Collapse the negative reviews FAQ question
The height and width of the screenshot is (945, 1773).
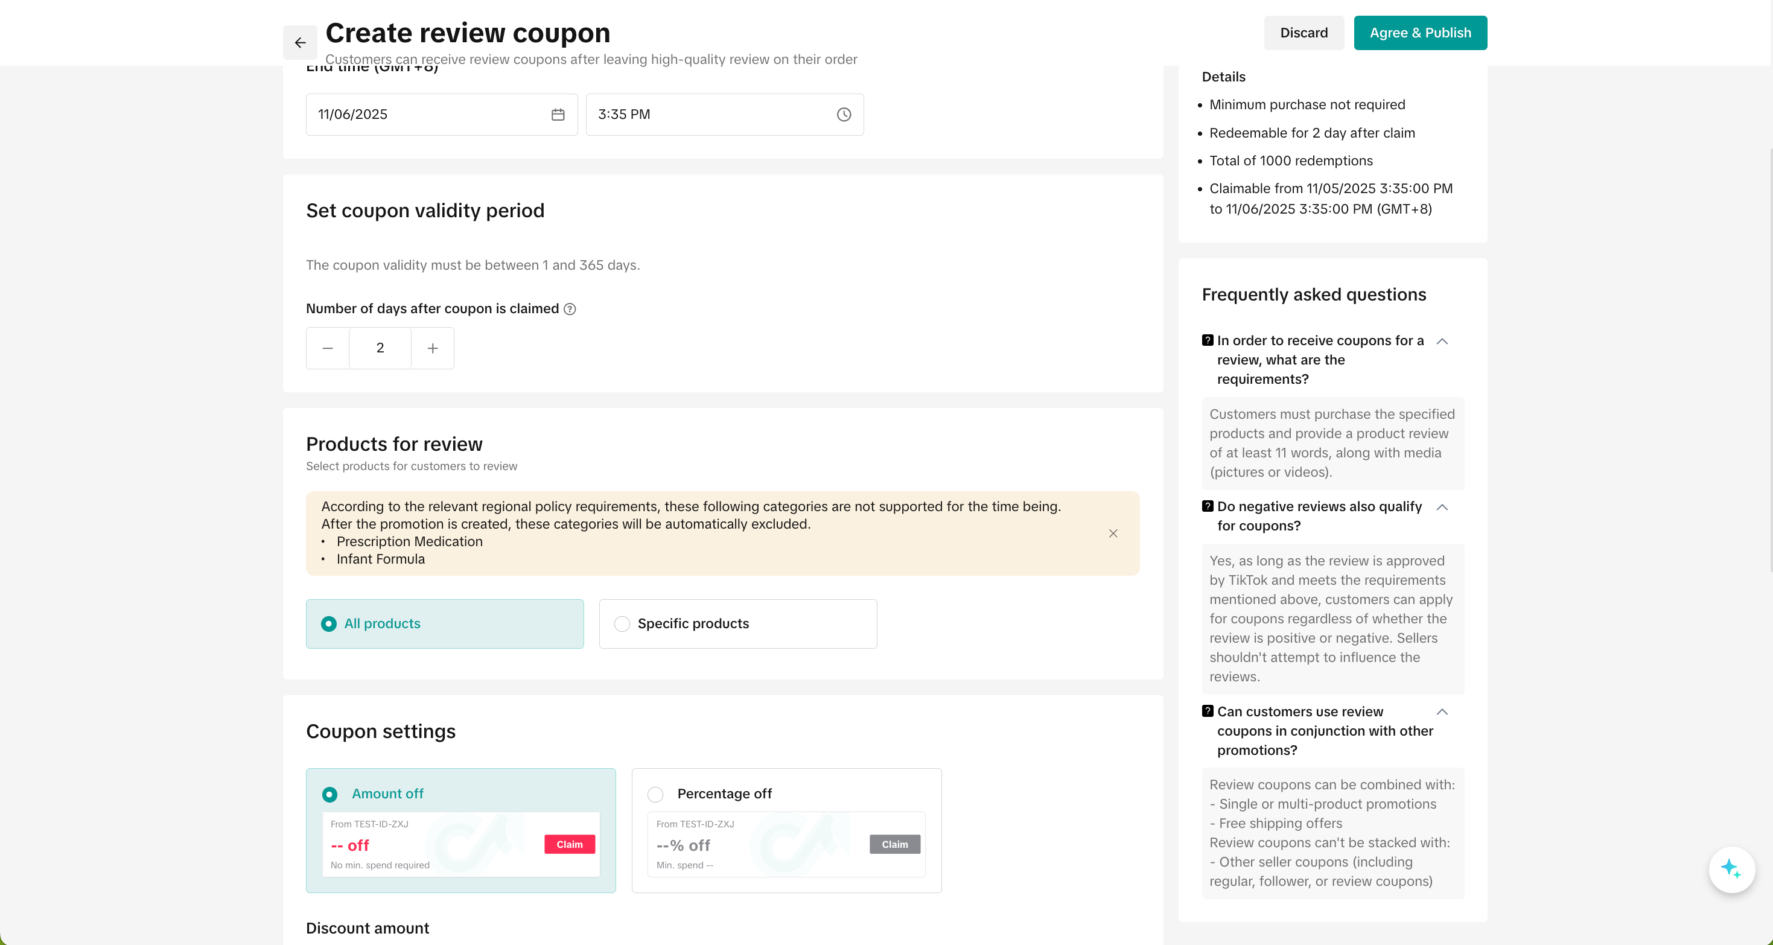click(1442, 507)
